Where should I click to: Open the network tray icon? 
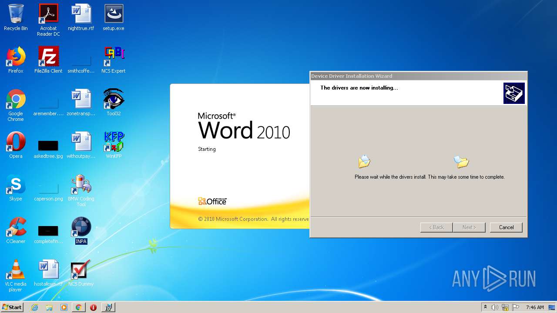(x=505, y=307)
